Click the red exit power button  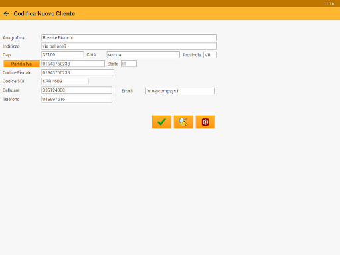205,122
